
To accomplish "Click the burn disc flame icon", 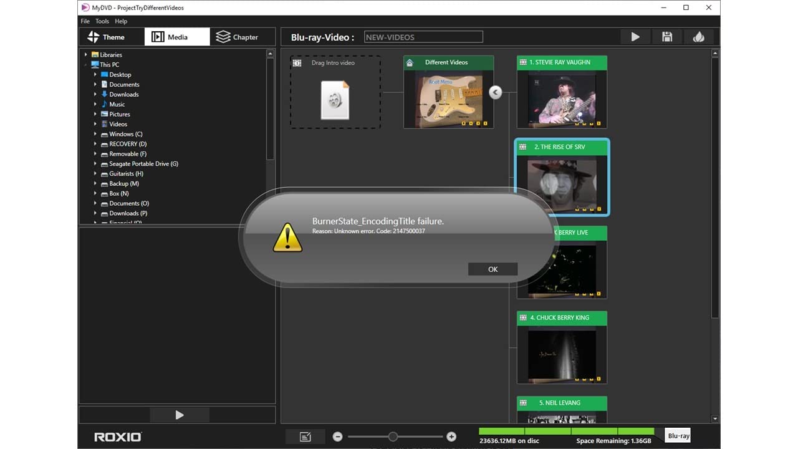I will click(x=699, y=37).
